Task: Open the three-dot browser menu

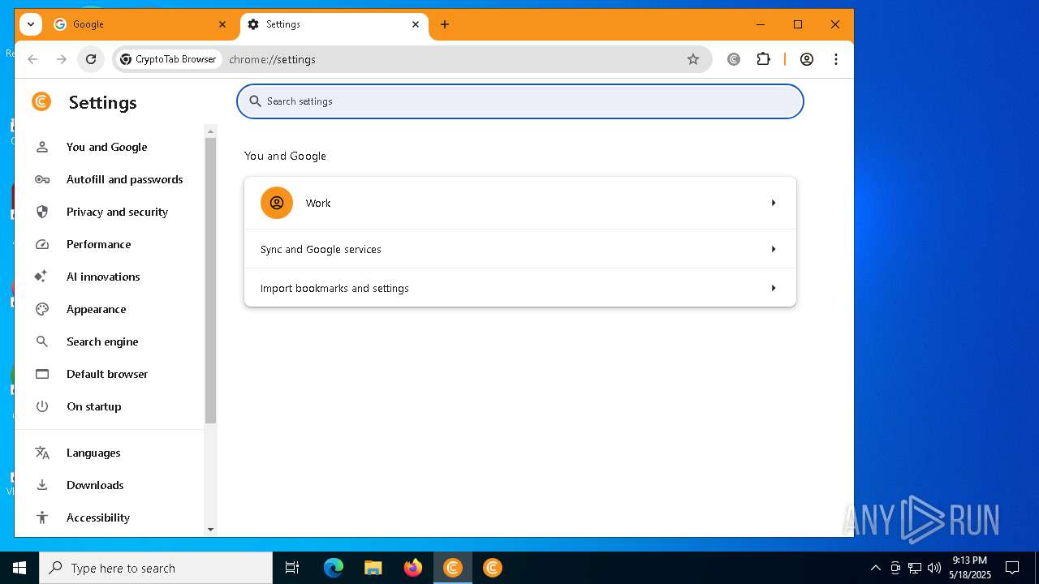Action: 836,59
